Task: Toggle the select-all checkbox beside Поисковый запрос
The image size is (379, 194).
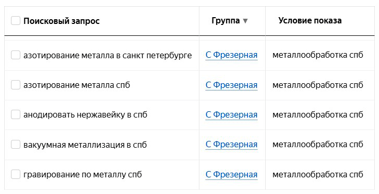Action: click(x=16, y=21)
